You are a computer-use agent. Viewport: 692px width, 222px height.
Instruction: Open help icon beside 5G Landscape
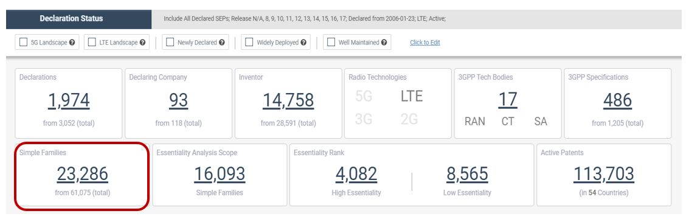point(72,43)
